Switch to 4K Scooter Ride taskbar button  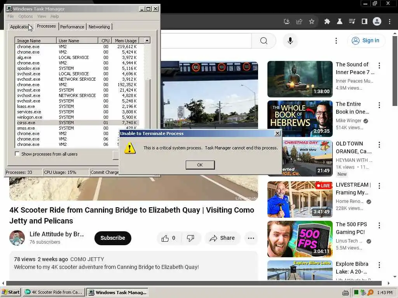[54, 292]
